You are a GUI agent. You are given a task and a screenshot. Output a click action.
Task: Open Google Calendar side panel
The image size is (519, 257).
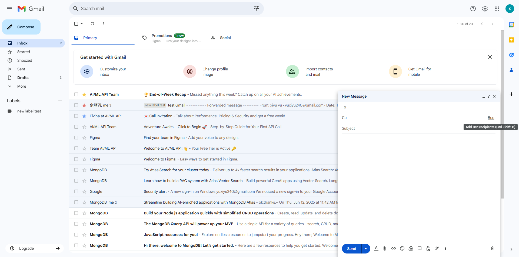(511, 25)
